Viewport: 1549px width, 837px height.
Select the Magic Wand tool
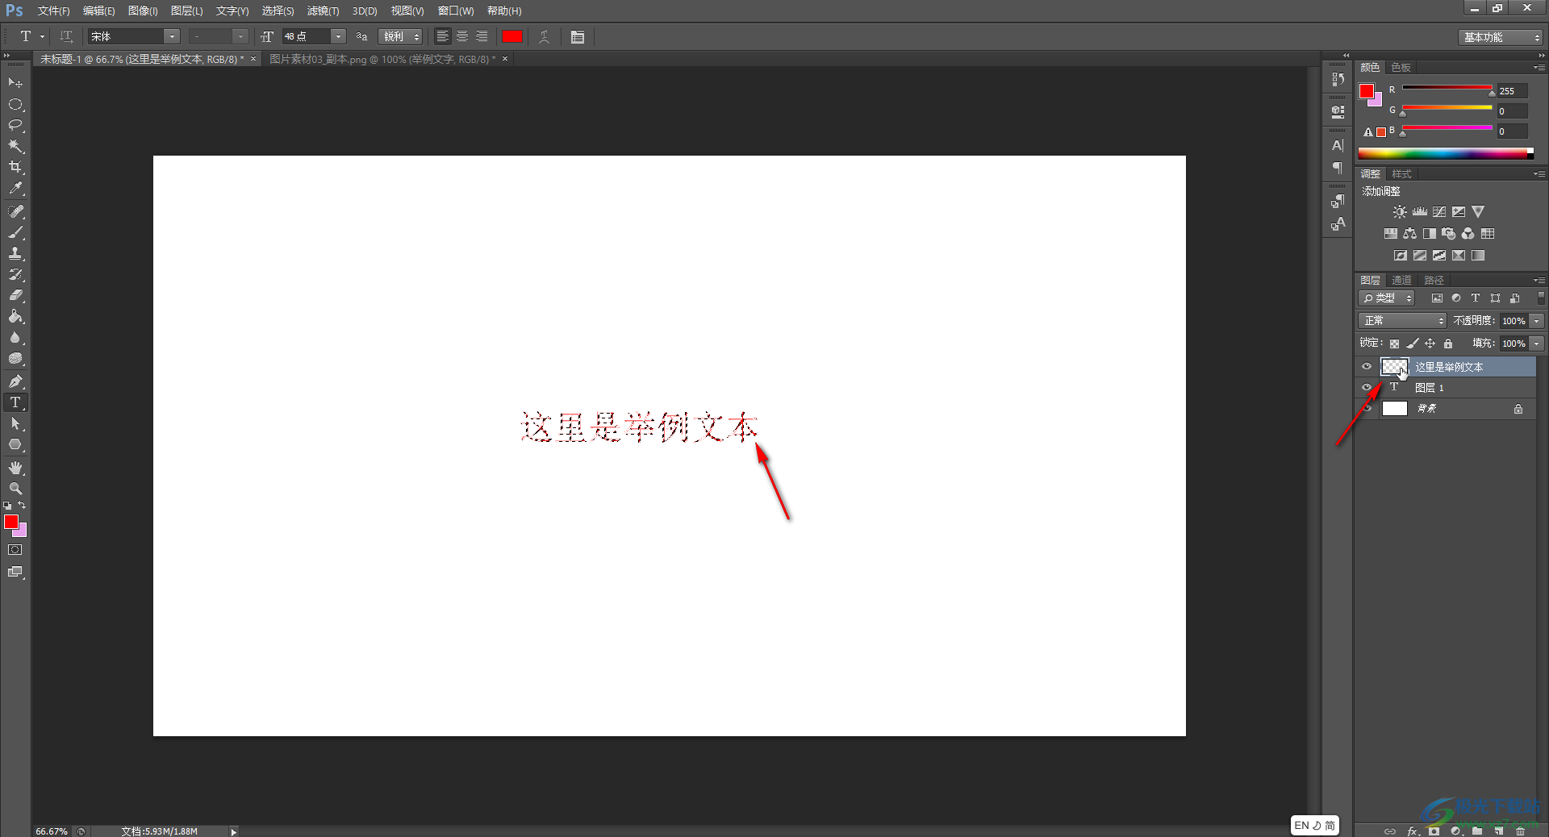click(15, 146)
